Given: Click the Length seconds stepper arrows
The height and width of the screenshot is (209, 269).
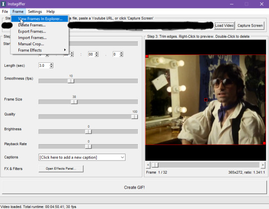Looking at the screenshot, I should [51, 65].
